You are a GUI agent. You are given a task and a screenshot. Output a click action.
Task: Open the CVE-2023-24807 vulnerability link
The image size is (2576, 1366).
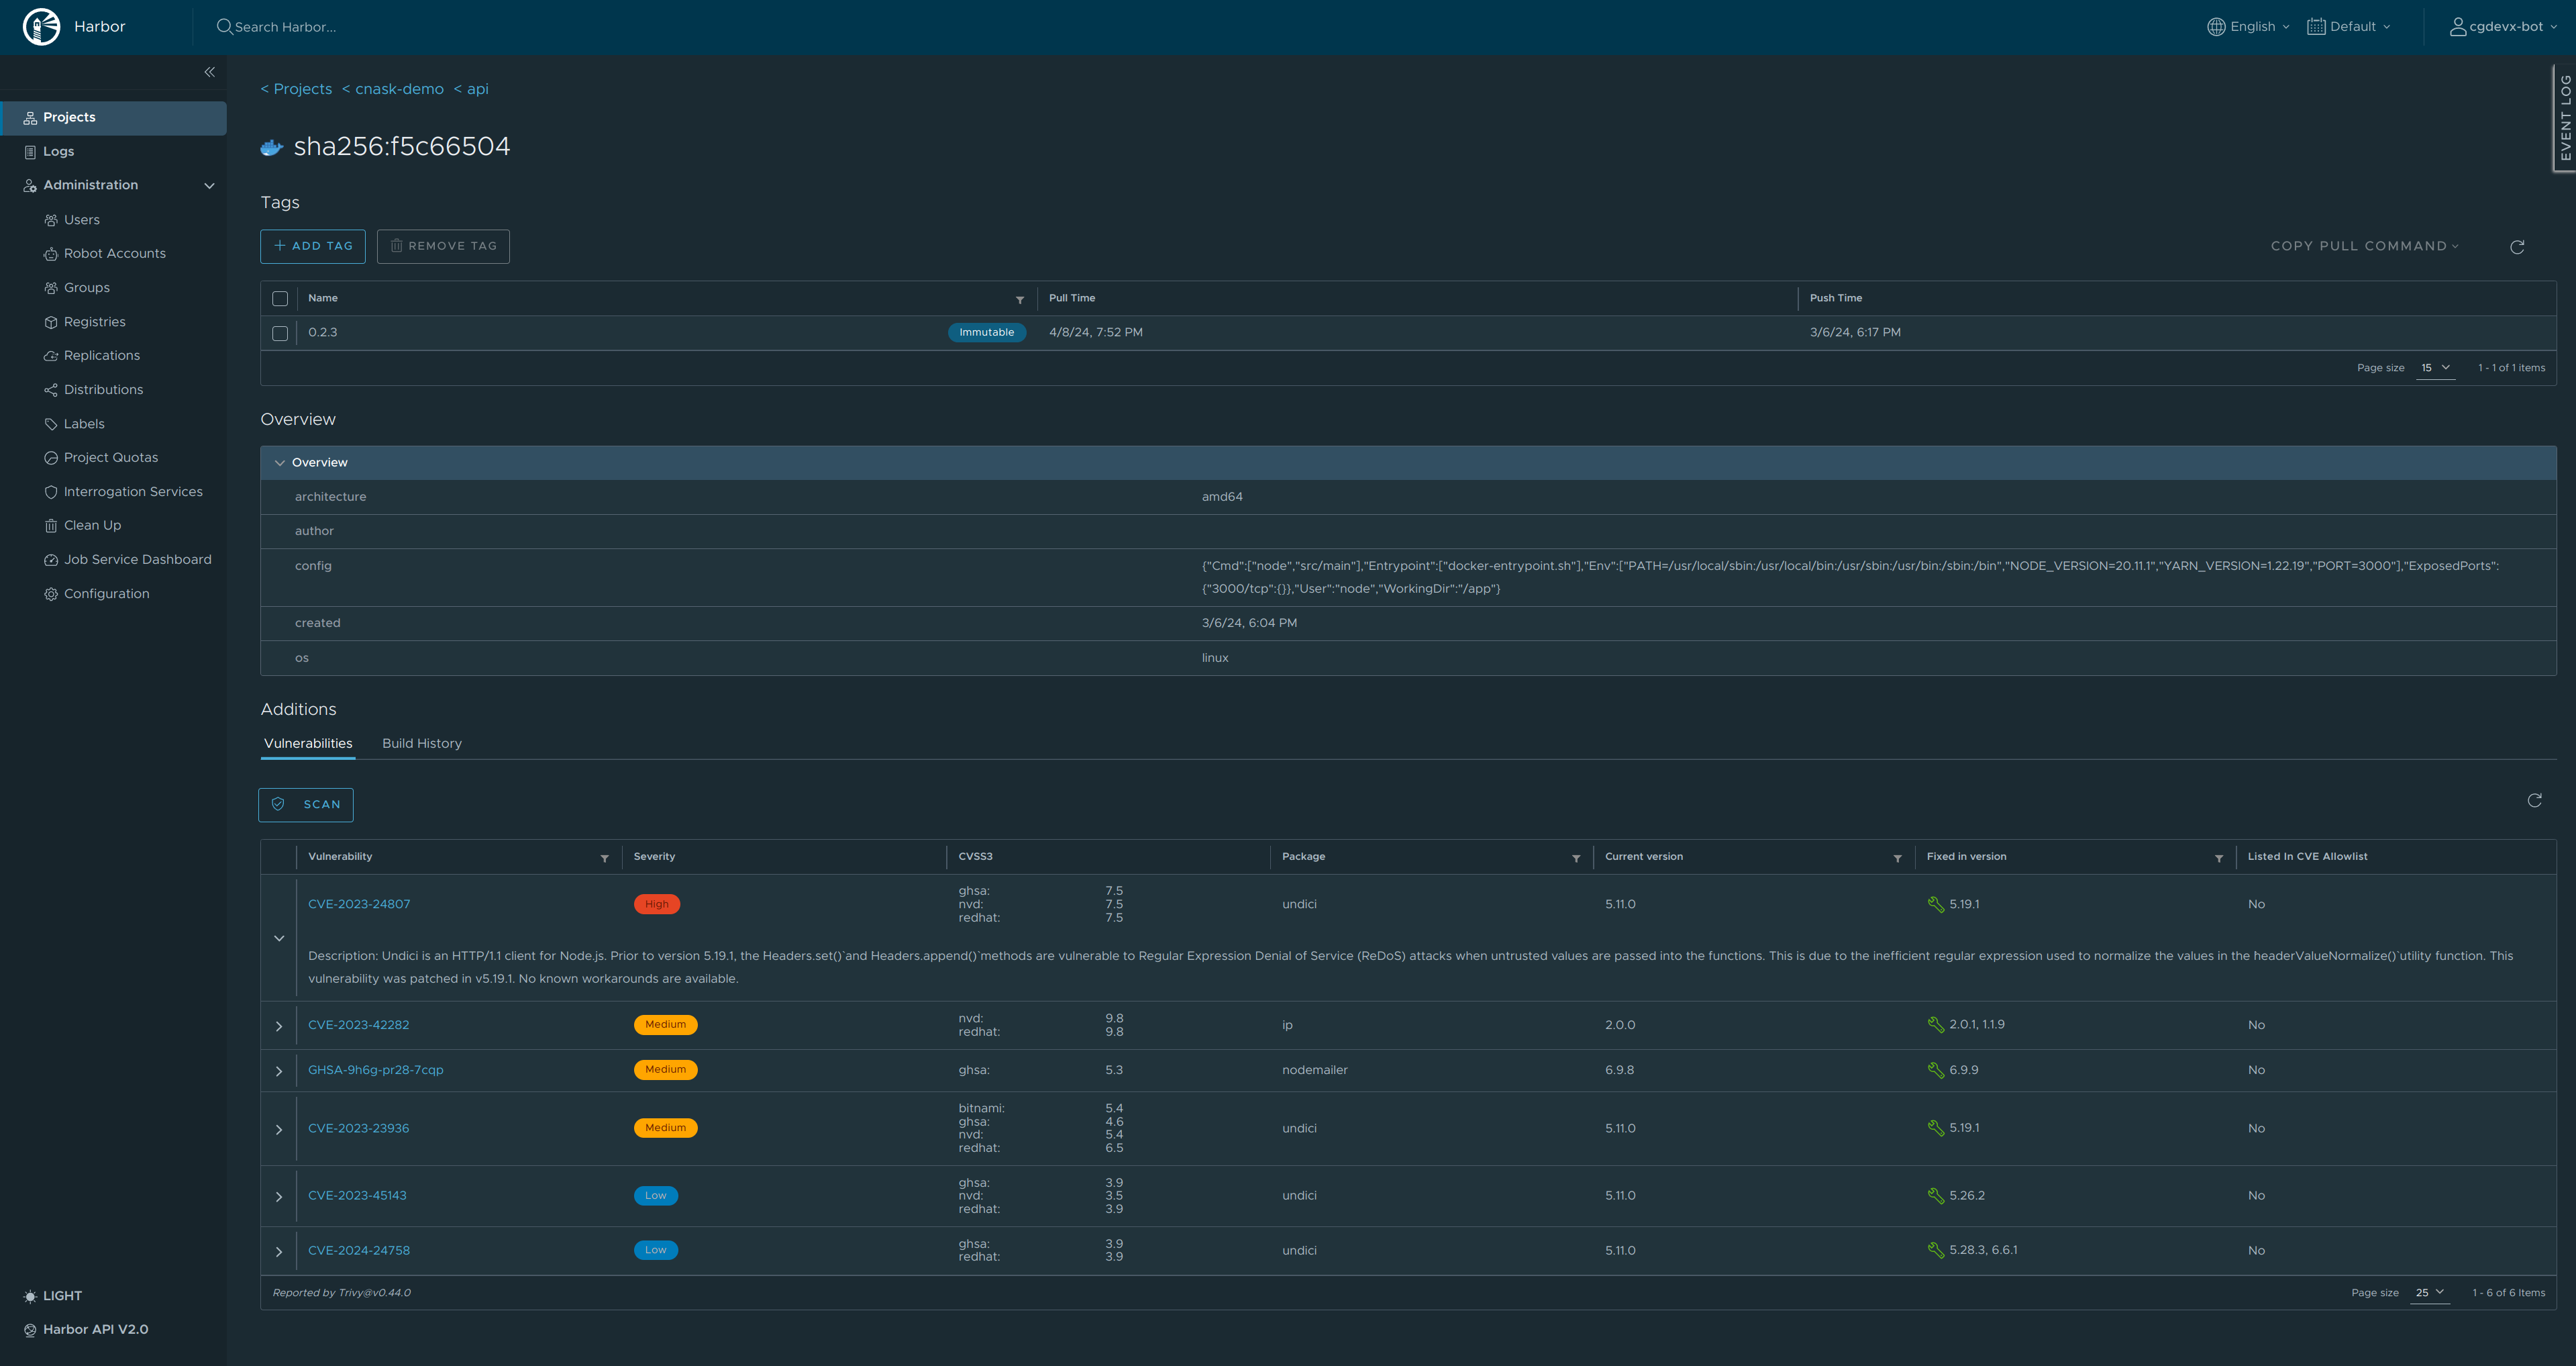tap(359, 903)
